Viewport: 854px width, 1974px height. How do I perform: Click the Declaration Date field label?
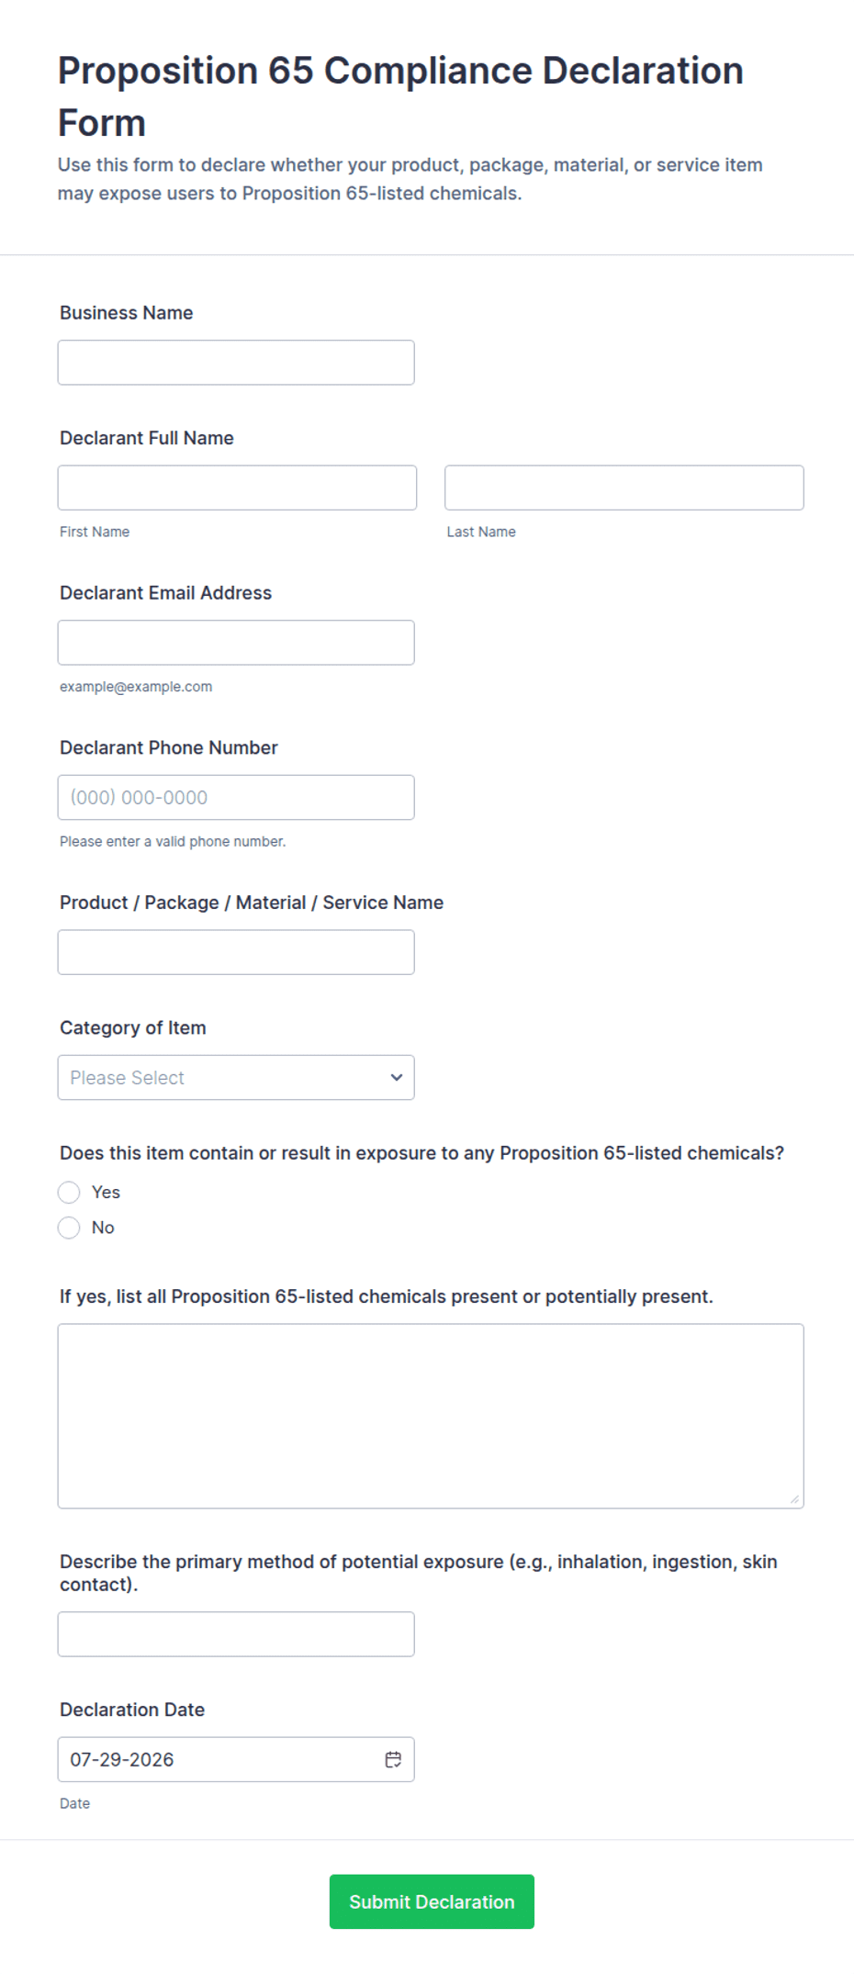(x=132, y=1710)
